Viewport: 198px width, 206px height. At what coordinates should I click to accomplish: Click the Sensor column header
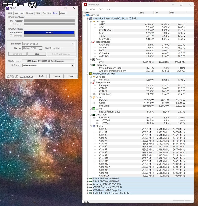110,13
